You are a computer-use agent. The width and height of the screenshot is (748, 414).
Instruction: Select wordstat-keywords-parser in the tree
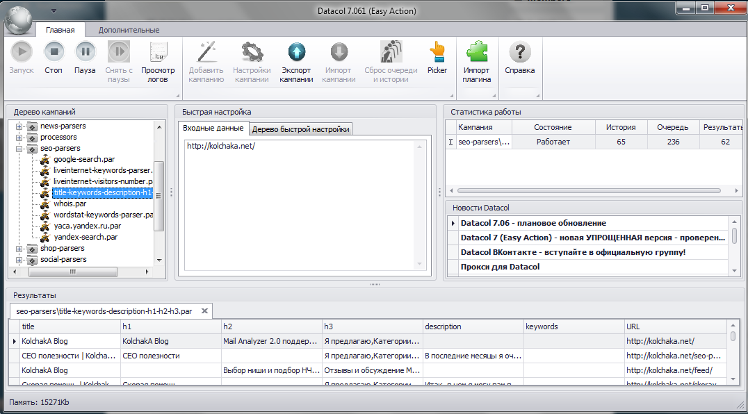(103, 215)
